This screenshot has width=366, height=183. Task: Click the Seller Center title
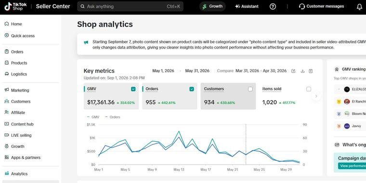(x=53, y=7)
